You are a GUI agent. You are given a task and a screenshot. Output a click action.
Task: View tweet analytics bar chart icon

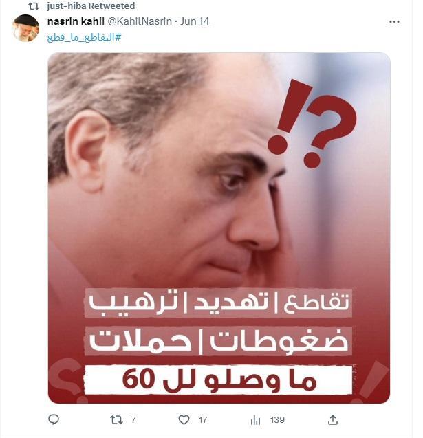pyautogui.click(x=255, y=420)
